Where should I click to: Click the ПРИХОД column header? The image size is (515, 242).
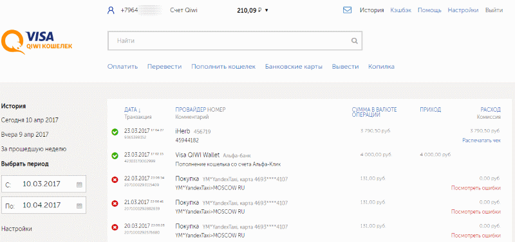click(430, 110)
